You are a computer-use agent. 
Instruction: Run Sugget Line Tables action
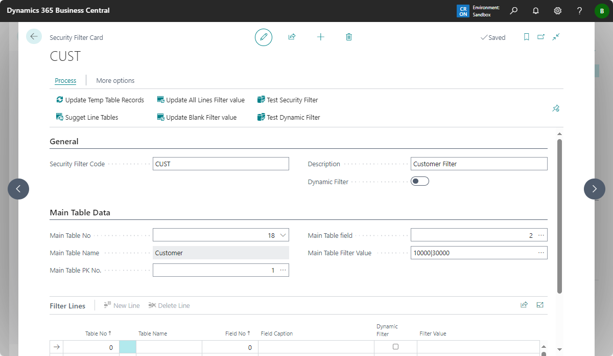point(87,117)
